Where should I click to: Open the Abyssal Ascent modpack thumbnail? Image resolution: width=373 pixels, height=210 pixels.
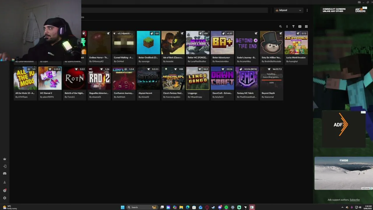[x=149, y=78]
